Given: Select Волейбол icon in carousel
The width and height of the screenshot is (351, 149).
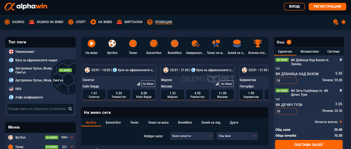Looking at the screenshot, I should pyautogui.click(x=174, y=43).
